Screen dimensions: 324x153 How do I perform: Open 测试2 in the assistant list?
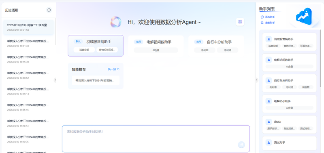[289, 124]
